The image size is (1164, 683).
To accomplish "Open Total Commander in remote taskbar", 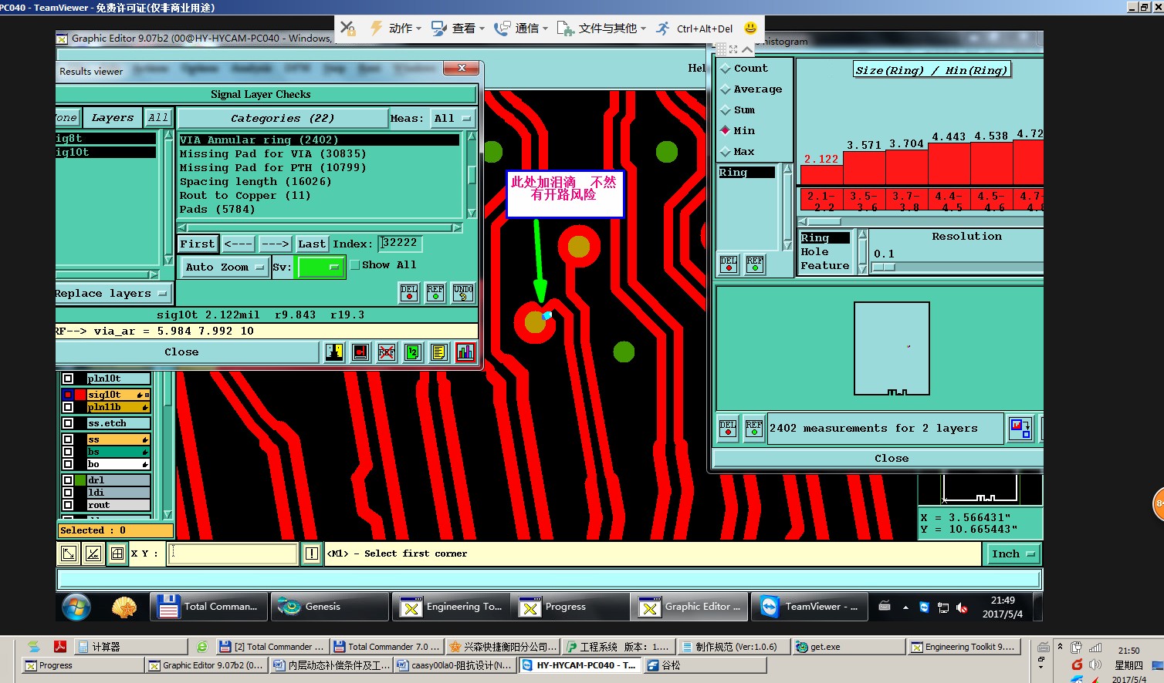I will click(209, 607).
